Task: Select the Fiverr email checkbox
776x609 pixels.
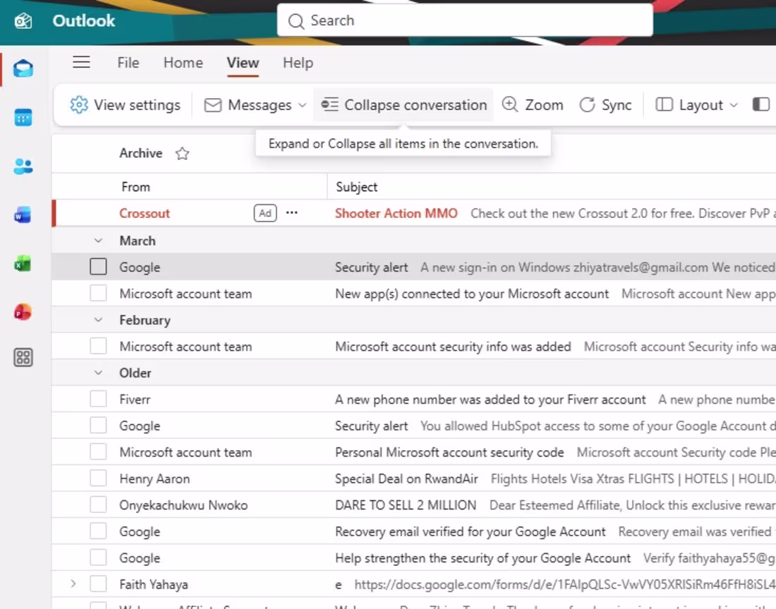Action: point(98,399)
